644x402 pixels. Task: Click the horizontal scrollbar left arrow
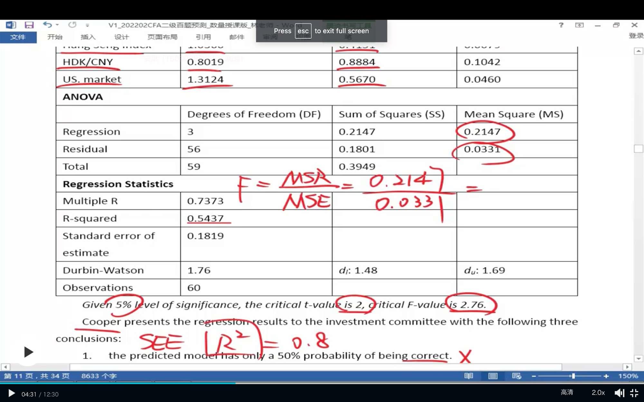pos(5,367)
